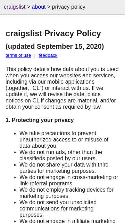Click the bullet about sharing data with third parties
125x223 pixels.
click(64, 168)
